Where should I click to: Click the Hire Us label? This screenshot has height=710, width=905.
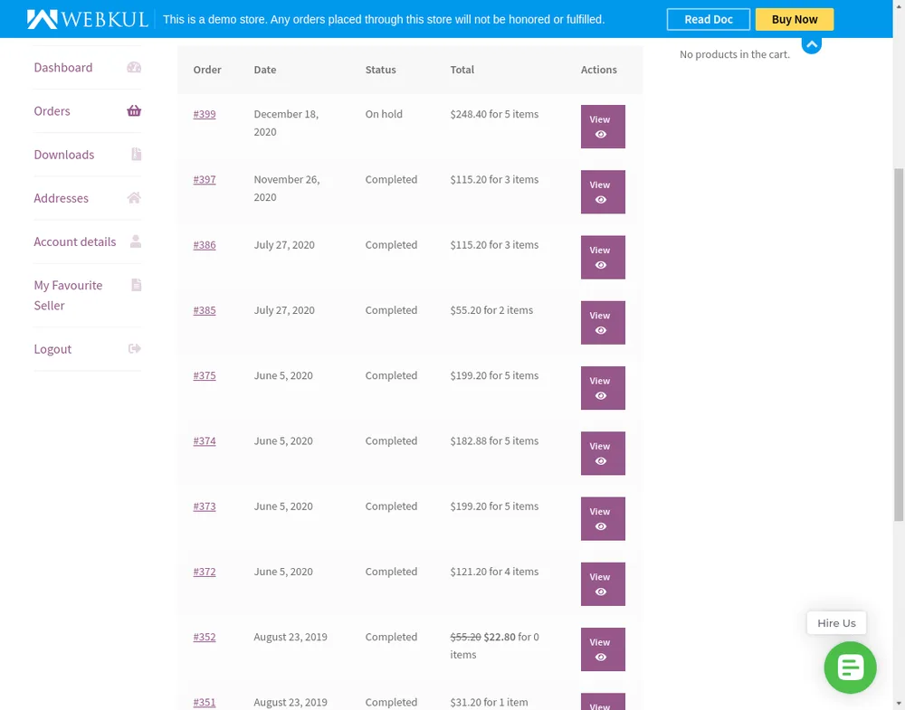coord(836,623)
